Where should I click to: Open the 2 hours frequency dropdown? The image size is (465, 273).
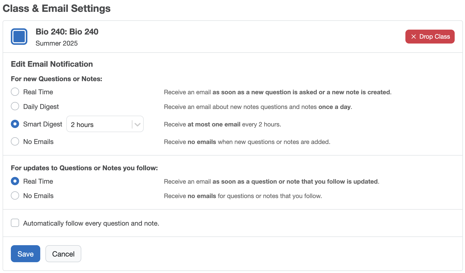(105, 124)
